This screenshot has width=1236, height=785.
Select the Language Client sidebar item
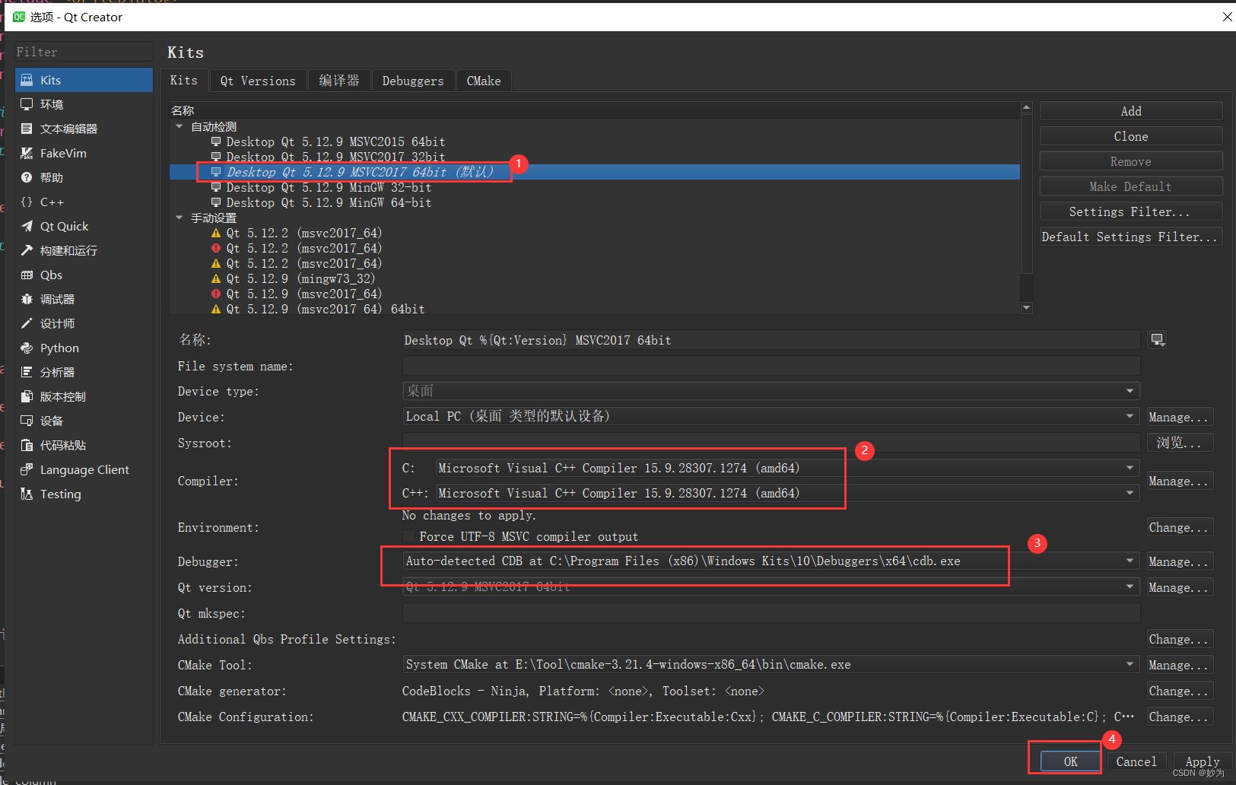pos(84,469)
